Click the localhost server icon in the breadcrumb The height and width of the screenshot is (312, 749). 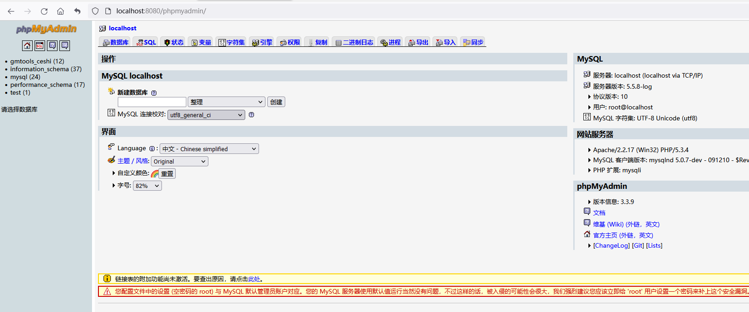103,28
